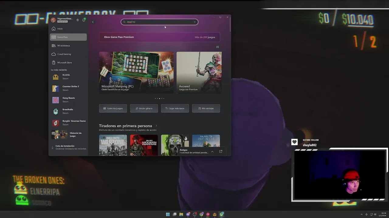Open Cloud Gaming section
Viewport: 389px width, 218px height.
click(68, 54)
